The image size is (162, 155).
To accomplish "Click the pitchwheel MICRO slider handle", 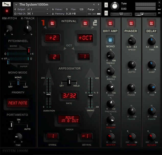I will 29,50.
